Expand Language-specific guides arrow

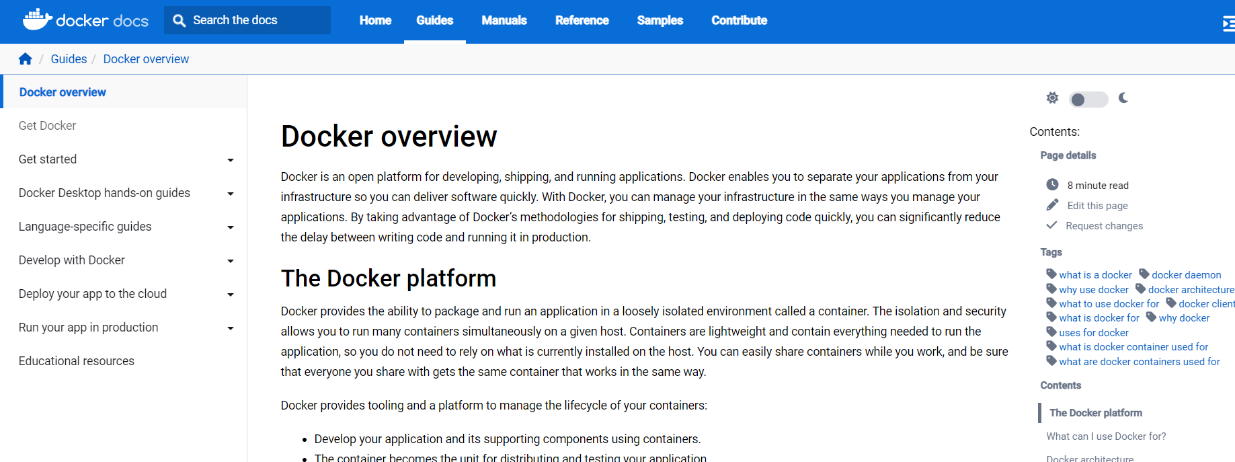point(231,227)
